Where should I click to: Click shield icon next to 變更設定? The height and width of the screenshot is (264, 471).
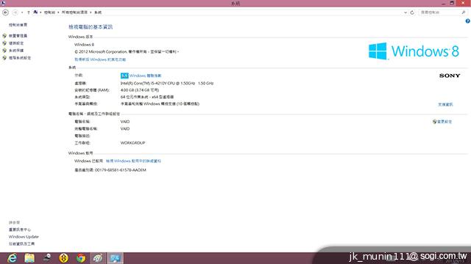point(434,122)
